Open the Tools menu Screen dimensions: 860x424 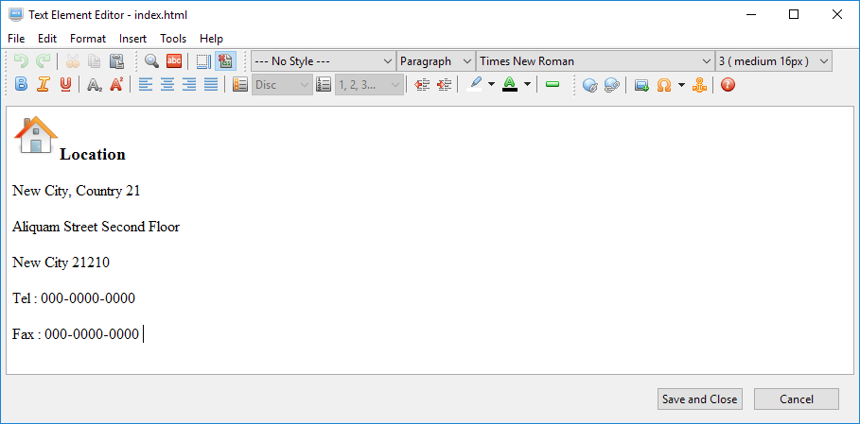(173, 39)
